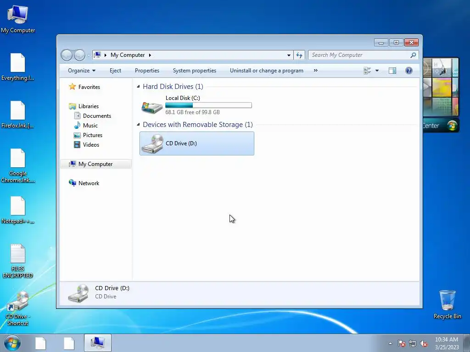This screenshot has height=352, width=470.
Task: Click My Computer in address breadcrumb
Action: [128, 55]
